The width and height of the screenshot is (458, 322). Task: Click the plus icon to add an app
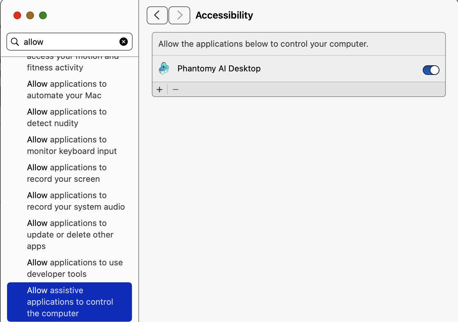tap(159, 89)
